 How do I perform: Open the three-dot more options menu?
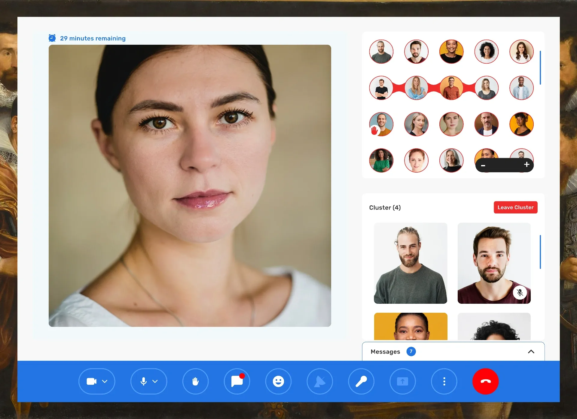(x=444, y=381)
